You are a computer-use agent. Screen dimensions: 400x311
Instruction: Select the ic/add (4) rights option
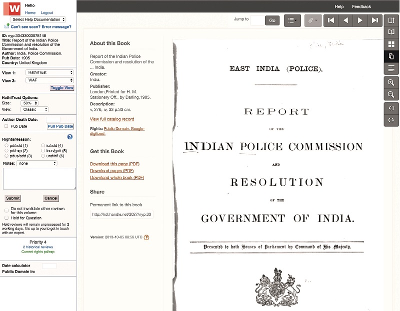tap(43, 145)
